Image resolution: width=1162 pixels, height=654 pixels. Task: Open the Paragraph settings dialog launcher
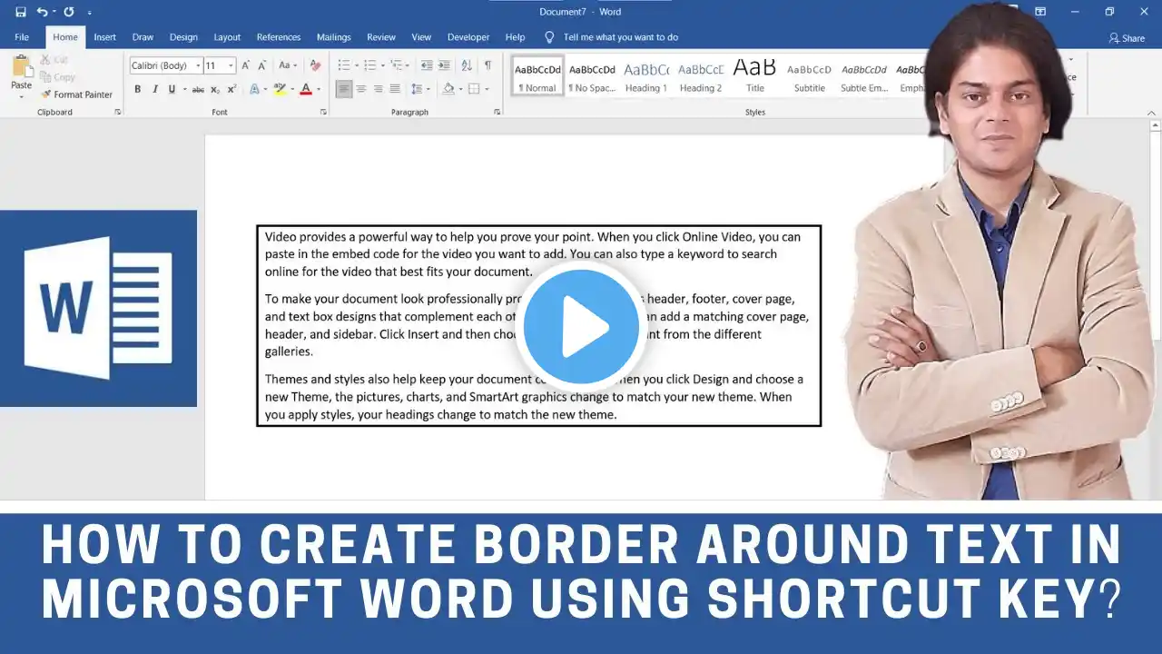[497, 112]
